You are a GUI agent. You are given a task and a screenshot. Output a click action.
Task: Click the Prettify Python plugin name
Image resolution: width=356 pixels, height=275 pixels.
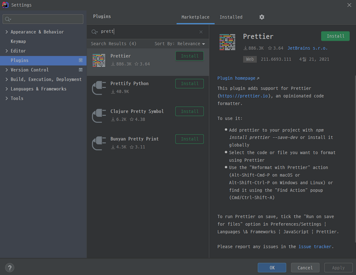[129, 83]
